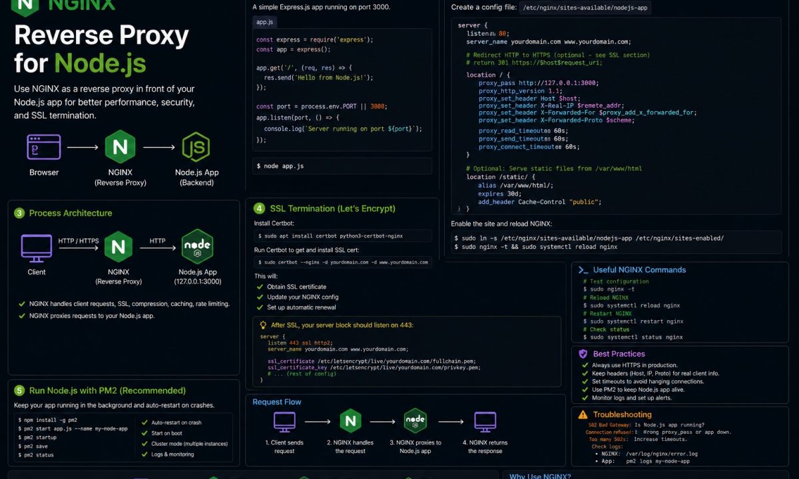
Task: Click the shield icon beside Best Practices
Action: 583,354
